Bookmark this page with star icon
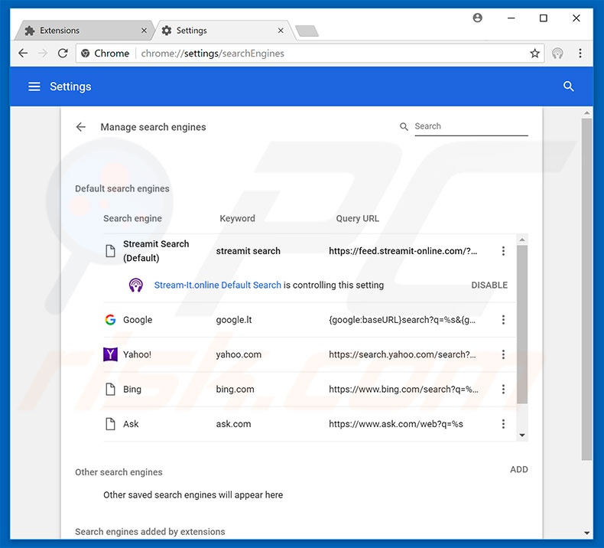The width and height of the screenshot is (604, 548). (534, 54)
